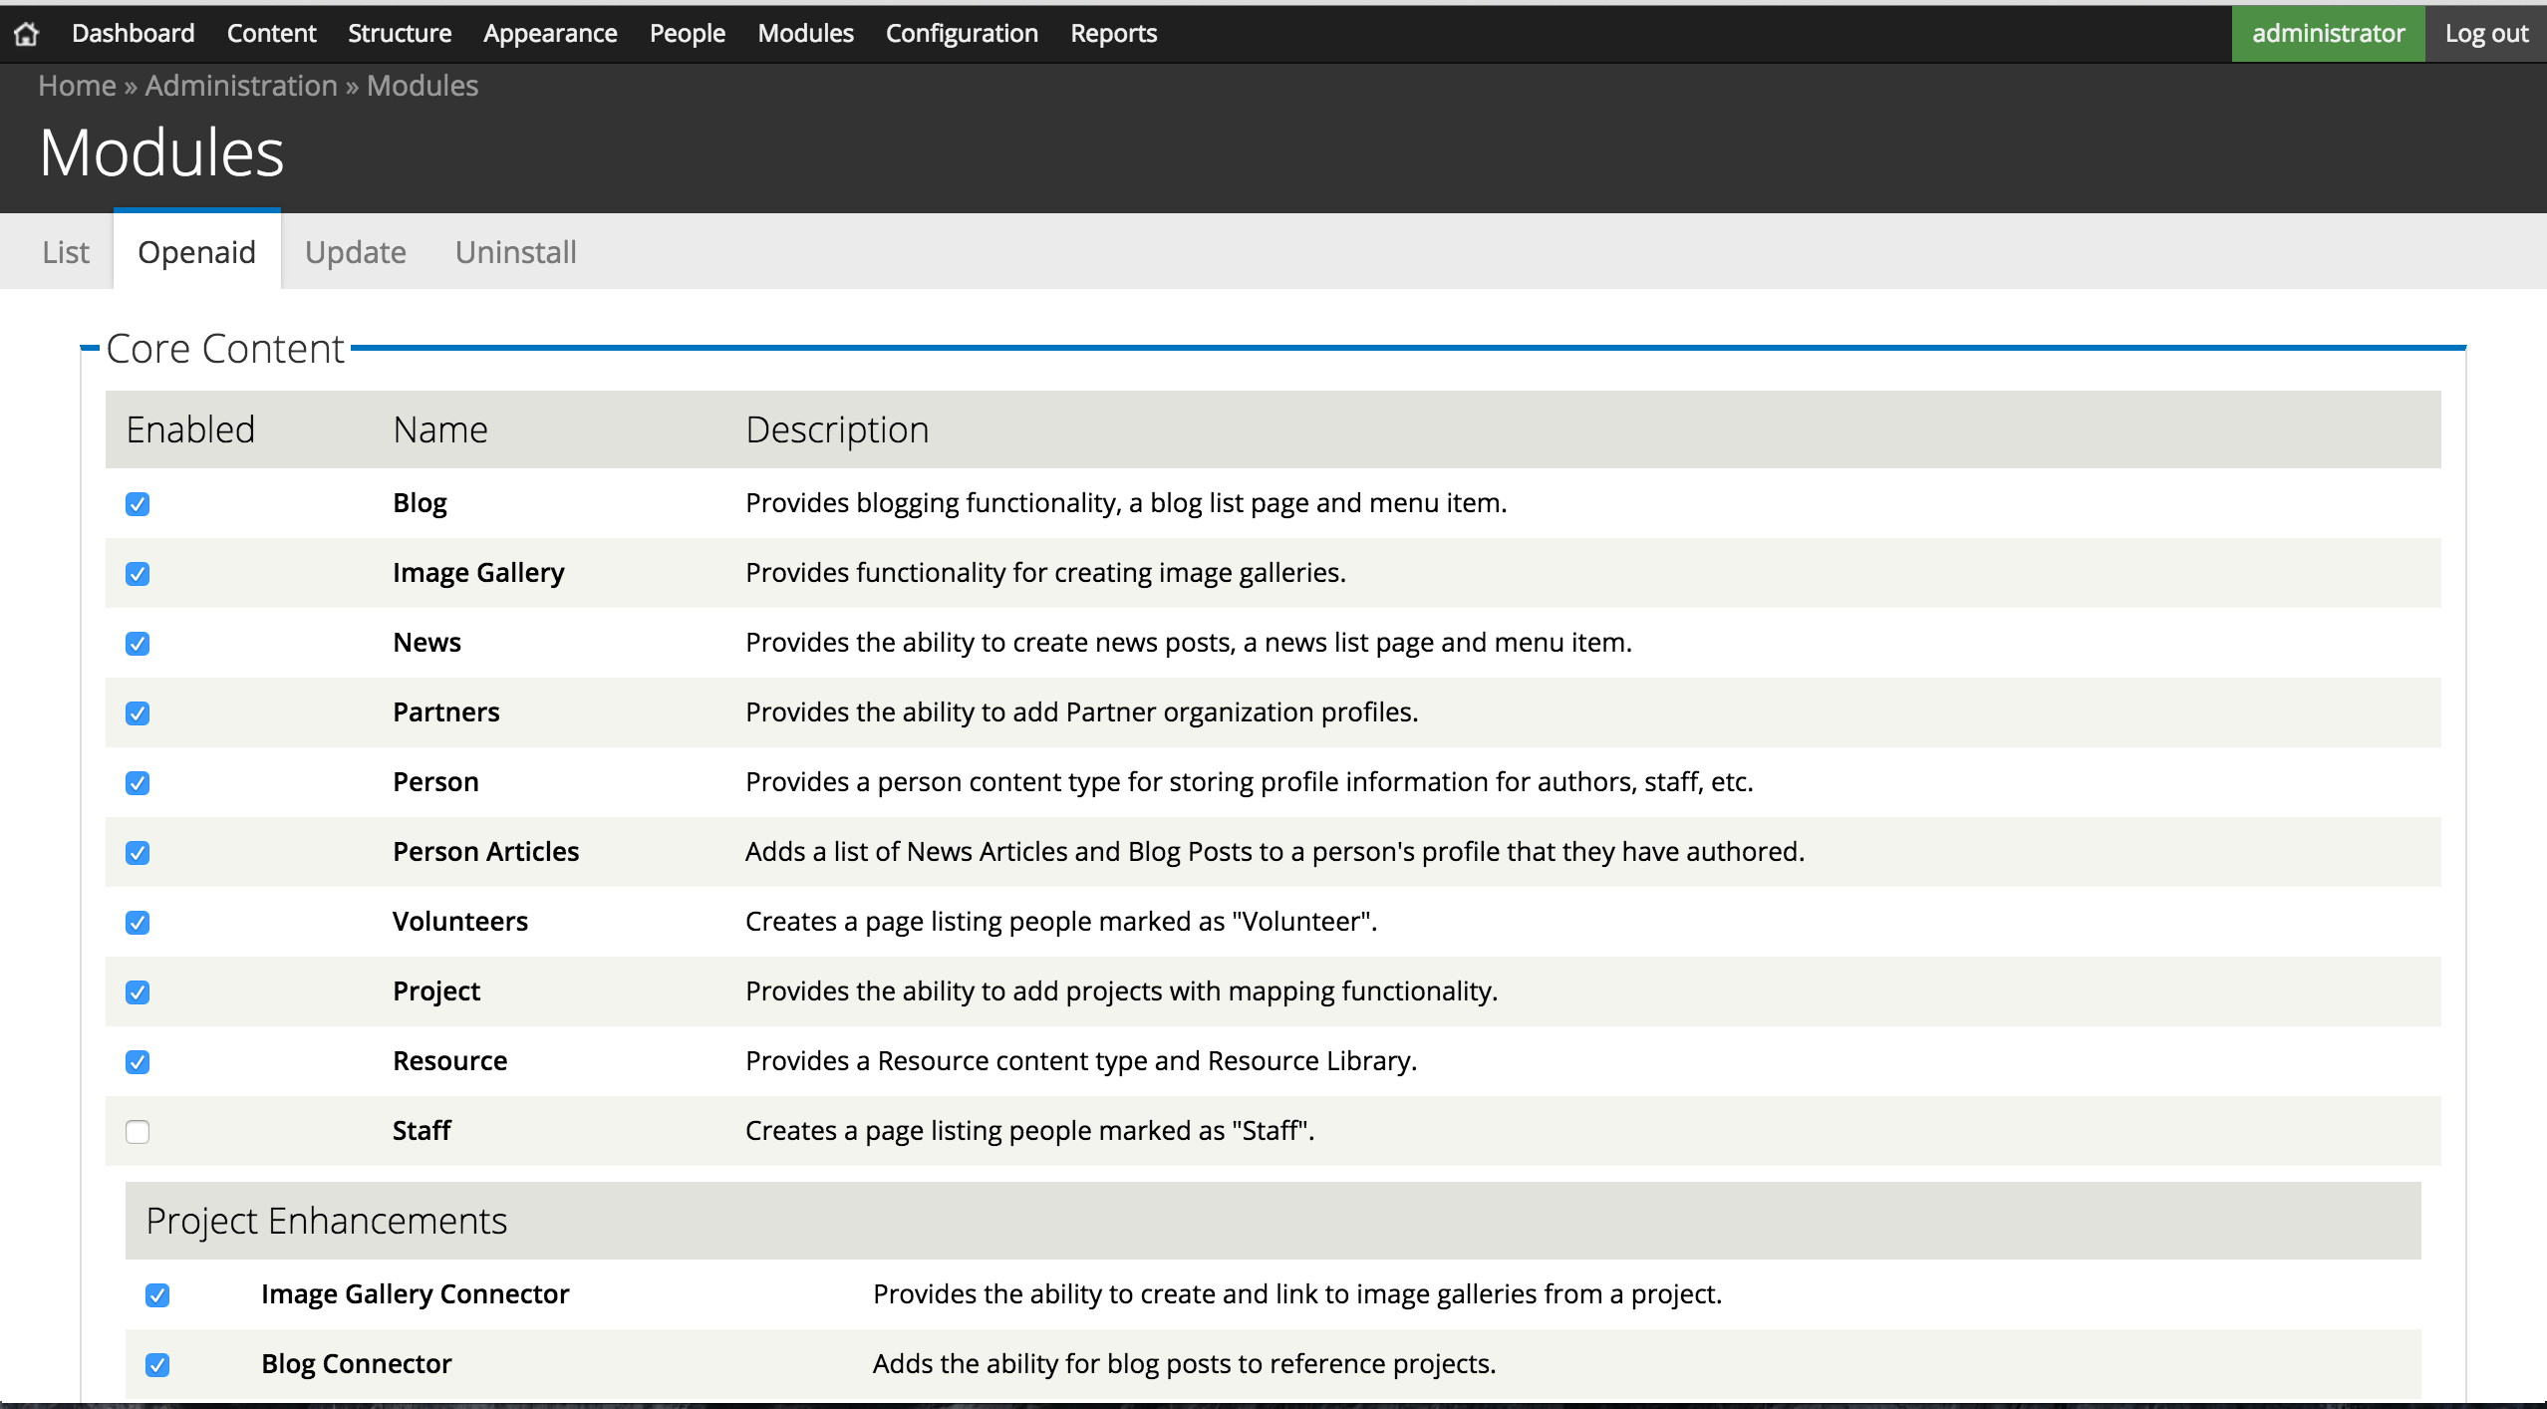The height and width of the screenshot is (1409, 2547).
Task: Uncheck the Image Gallery module
Action: (x=139, y=574)
